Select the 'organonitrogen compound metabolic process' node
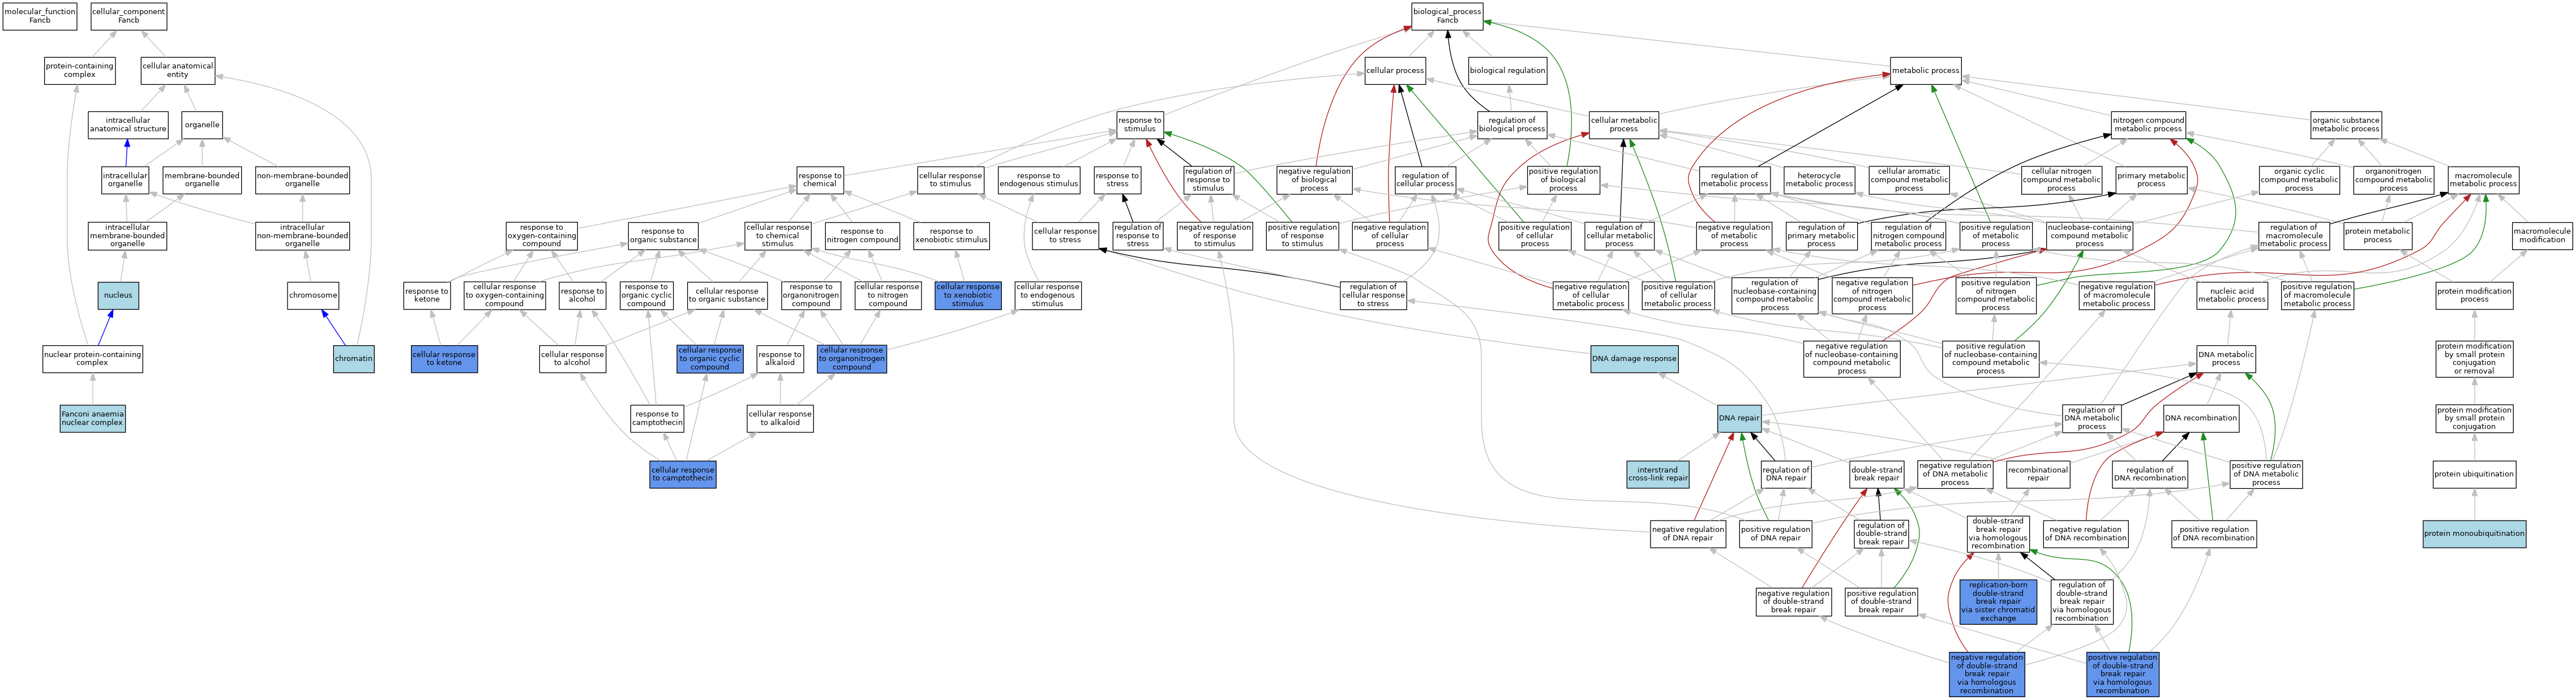 (2394, 180)
